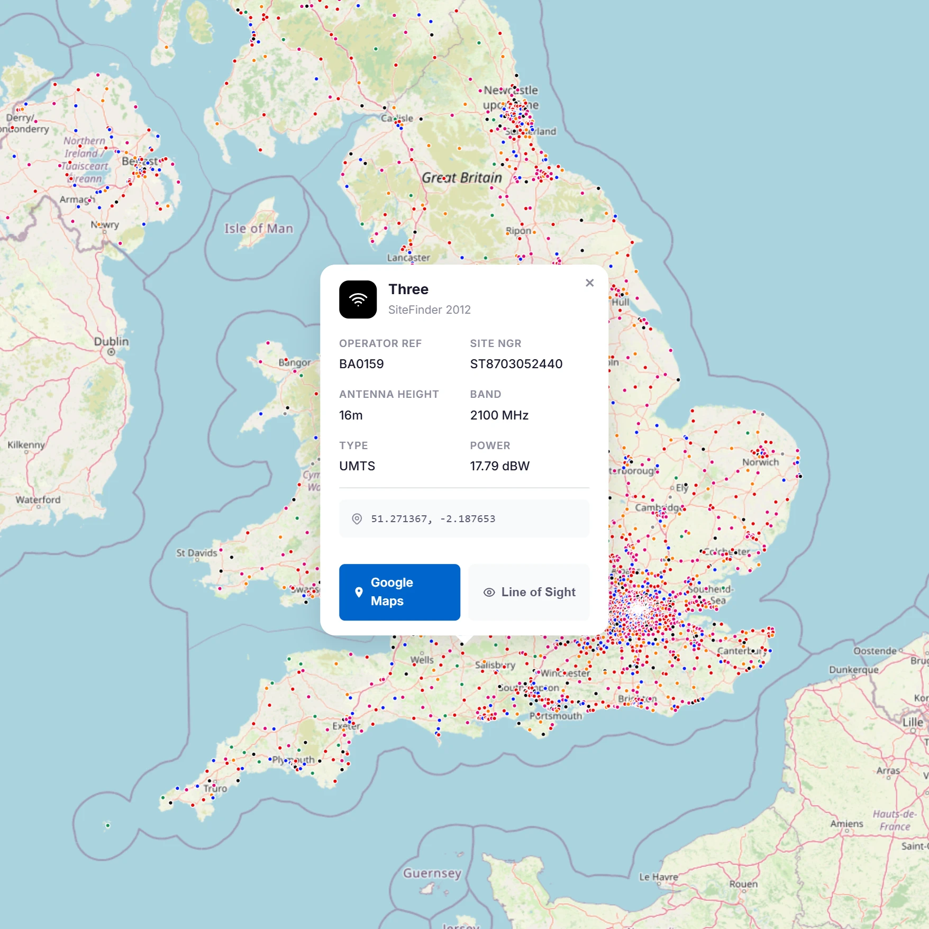
Task: Click the Great Britain map label
Action: [462, 178]
